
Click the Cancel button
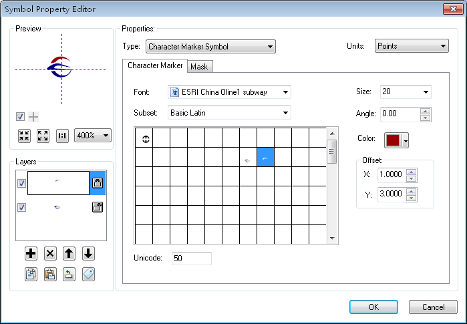tap(433, 307)
